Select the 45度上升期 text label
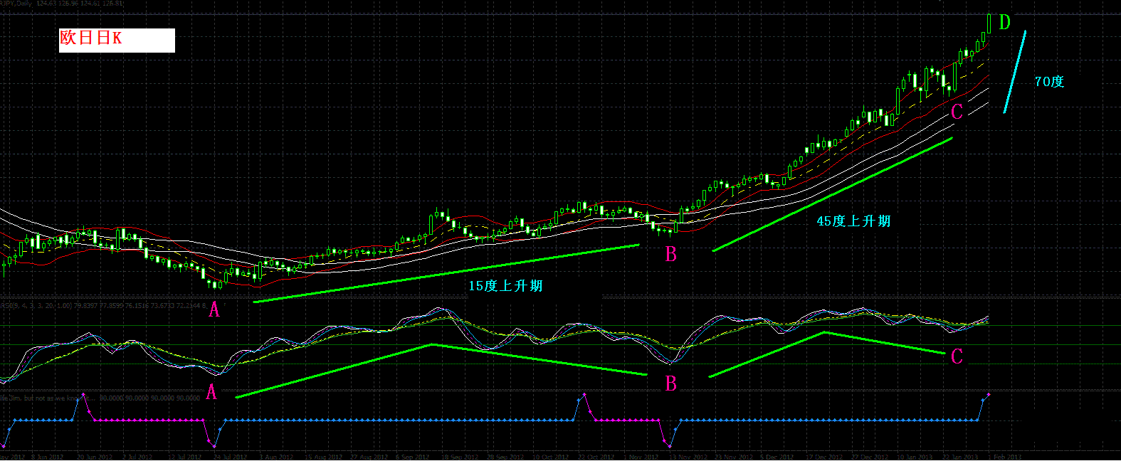The image size is (1121, 461). coord(853,221)
